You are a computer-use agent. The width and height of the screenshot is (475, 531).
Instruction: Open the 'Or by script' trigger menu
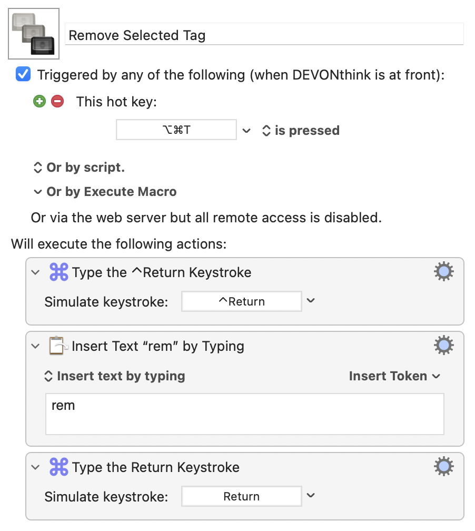pyautogui.click(x=79, y=168)
